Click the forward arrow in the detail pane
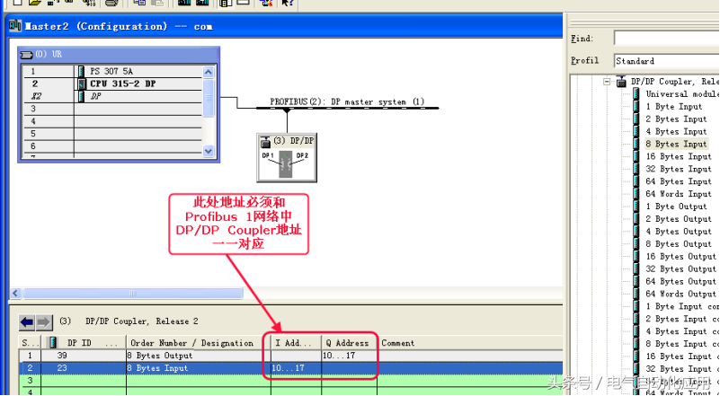This screenshot has height=396, width=720. 44,322
